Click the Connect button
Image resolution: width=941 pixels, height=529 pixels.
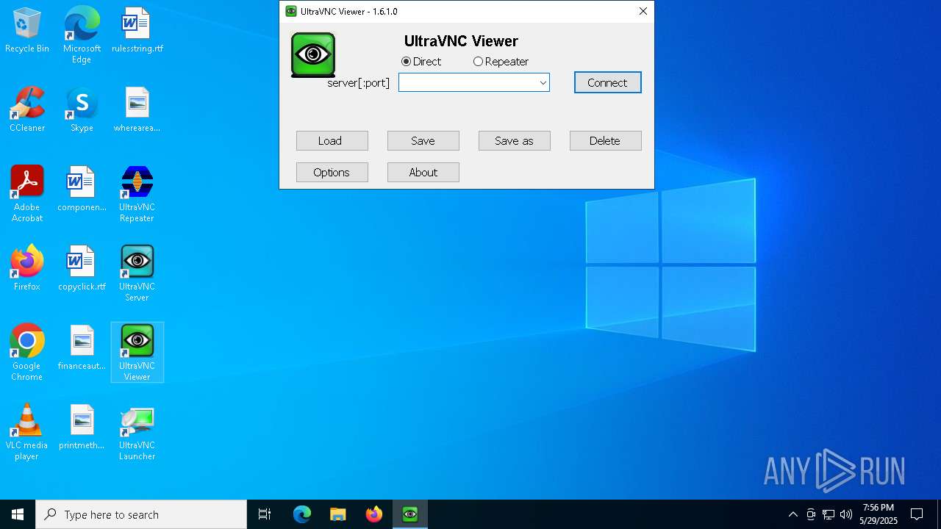click(x=607, y=82)
